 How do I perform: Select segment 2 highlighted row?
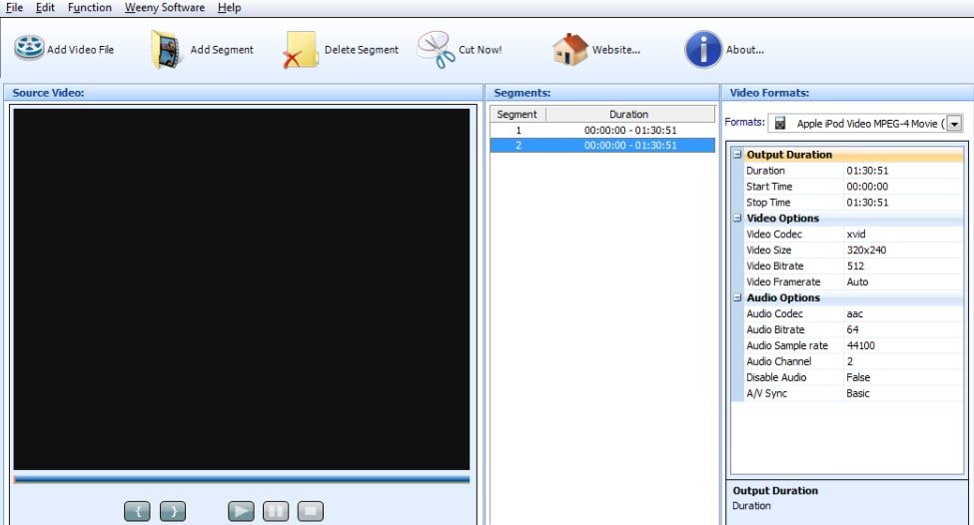click(602, 145)
